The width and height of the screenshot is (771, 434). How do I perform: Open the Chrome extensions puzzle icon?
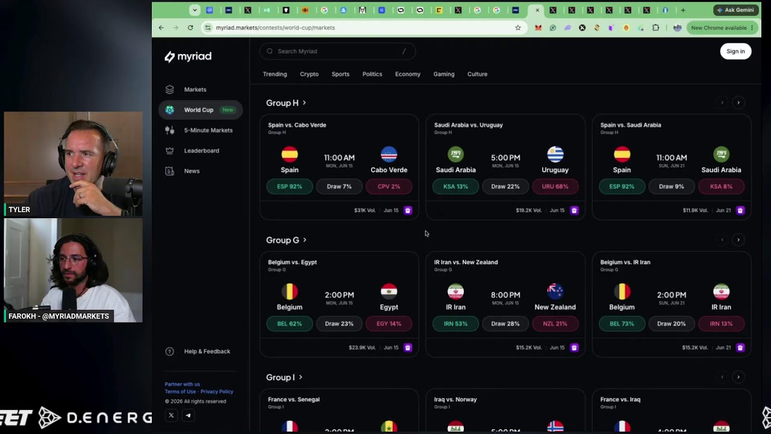click(x=656, y=28)
